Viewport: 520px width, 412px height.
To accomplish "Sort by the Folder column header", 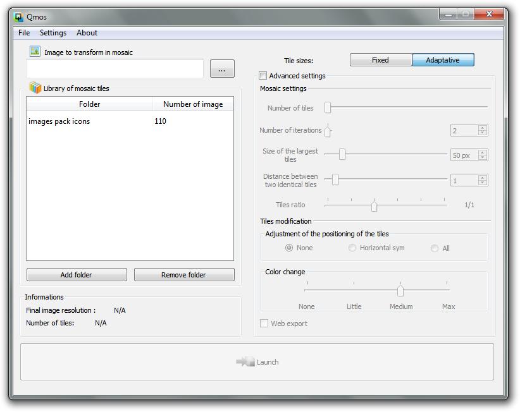I will point(90,104).
